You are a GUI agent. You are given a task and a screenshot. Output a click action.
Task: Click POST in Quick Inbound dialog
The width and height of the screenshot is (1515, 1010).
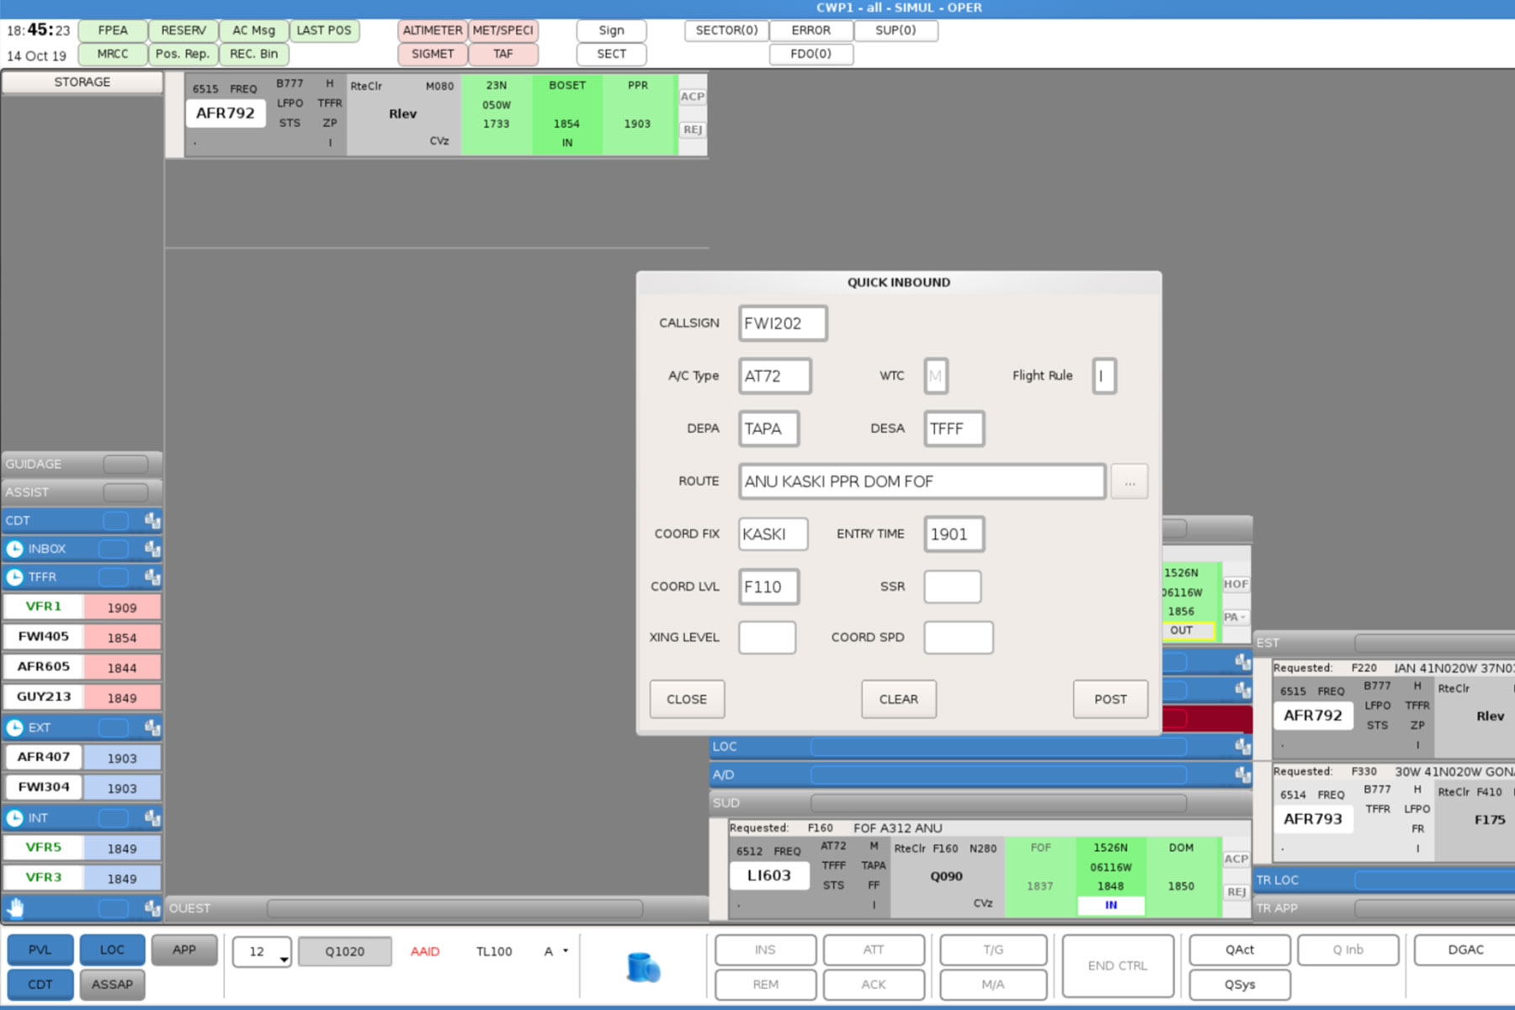click(x=1110, y=699)
